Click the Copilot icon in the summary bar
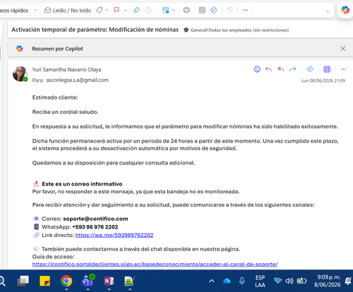Viewport: 353px width, 292px height. [x=20, y=49]
